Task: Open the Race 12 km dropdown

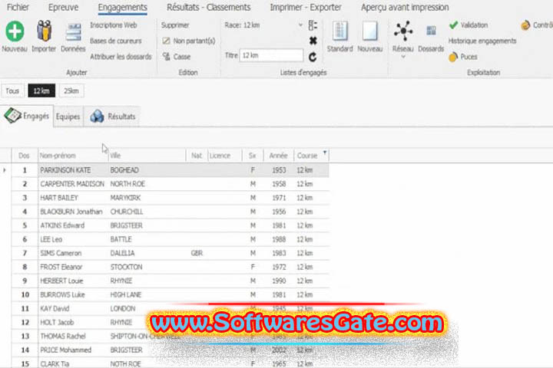Action: click(300, 25)
